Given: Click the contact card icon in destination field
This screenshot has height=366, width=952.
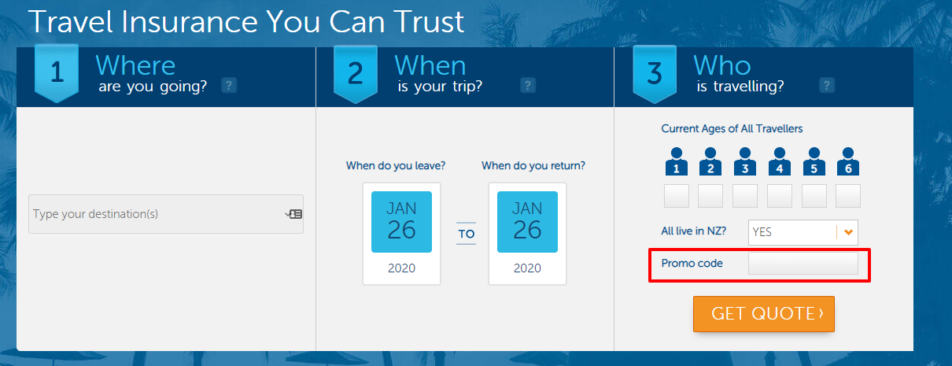Looking at the screenshot, I should pyautogui.click(x=295, y=214).
